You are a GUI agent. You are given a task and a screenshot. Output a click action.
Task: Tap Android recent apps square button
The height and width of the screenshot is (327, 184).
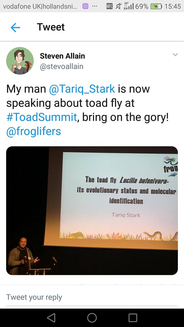133,318
